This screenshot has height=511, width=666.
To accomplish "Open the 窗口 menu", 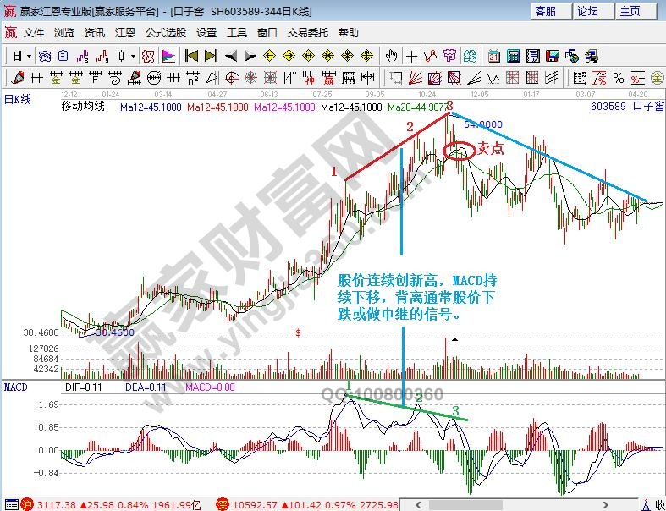I will 267,33.
